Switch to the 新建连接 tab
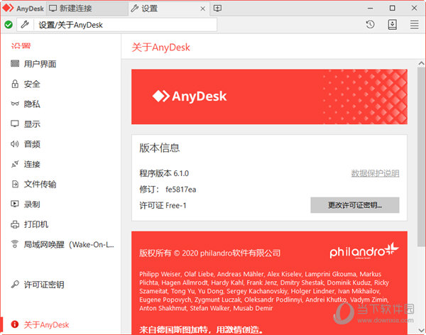 click(87, 9)
